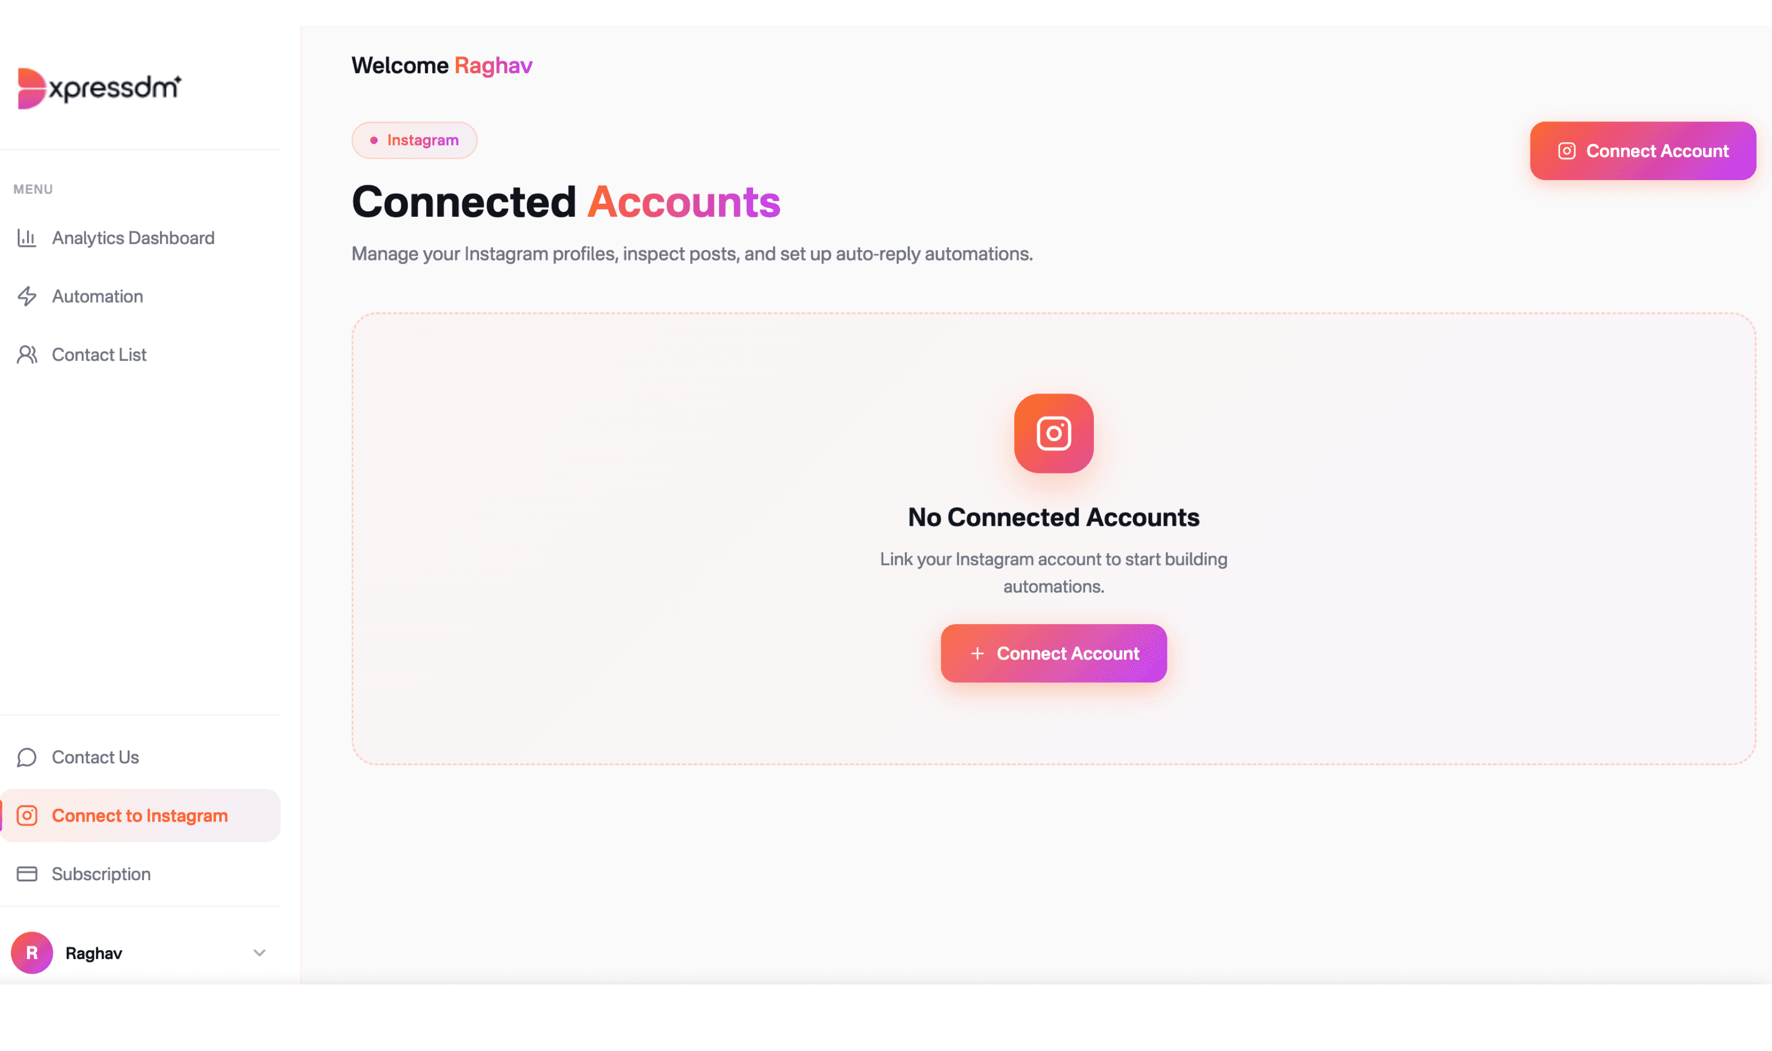Click the Contact List people icon

coord(27,354)
